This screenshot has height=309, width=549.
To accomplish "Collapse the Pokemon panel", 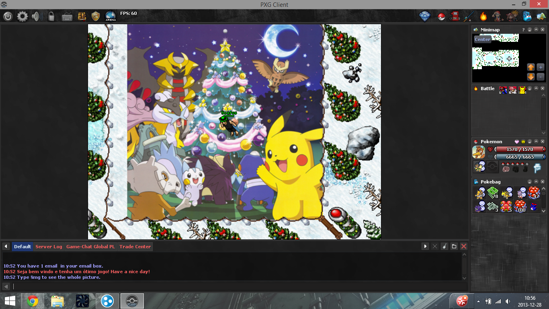I will 536,142.
